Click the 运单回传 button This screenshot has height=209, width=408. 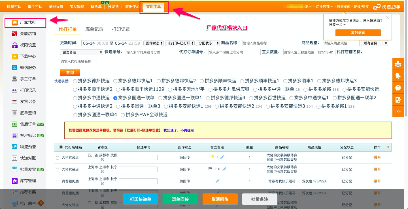pyautogui.click(x=180, y=199)
